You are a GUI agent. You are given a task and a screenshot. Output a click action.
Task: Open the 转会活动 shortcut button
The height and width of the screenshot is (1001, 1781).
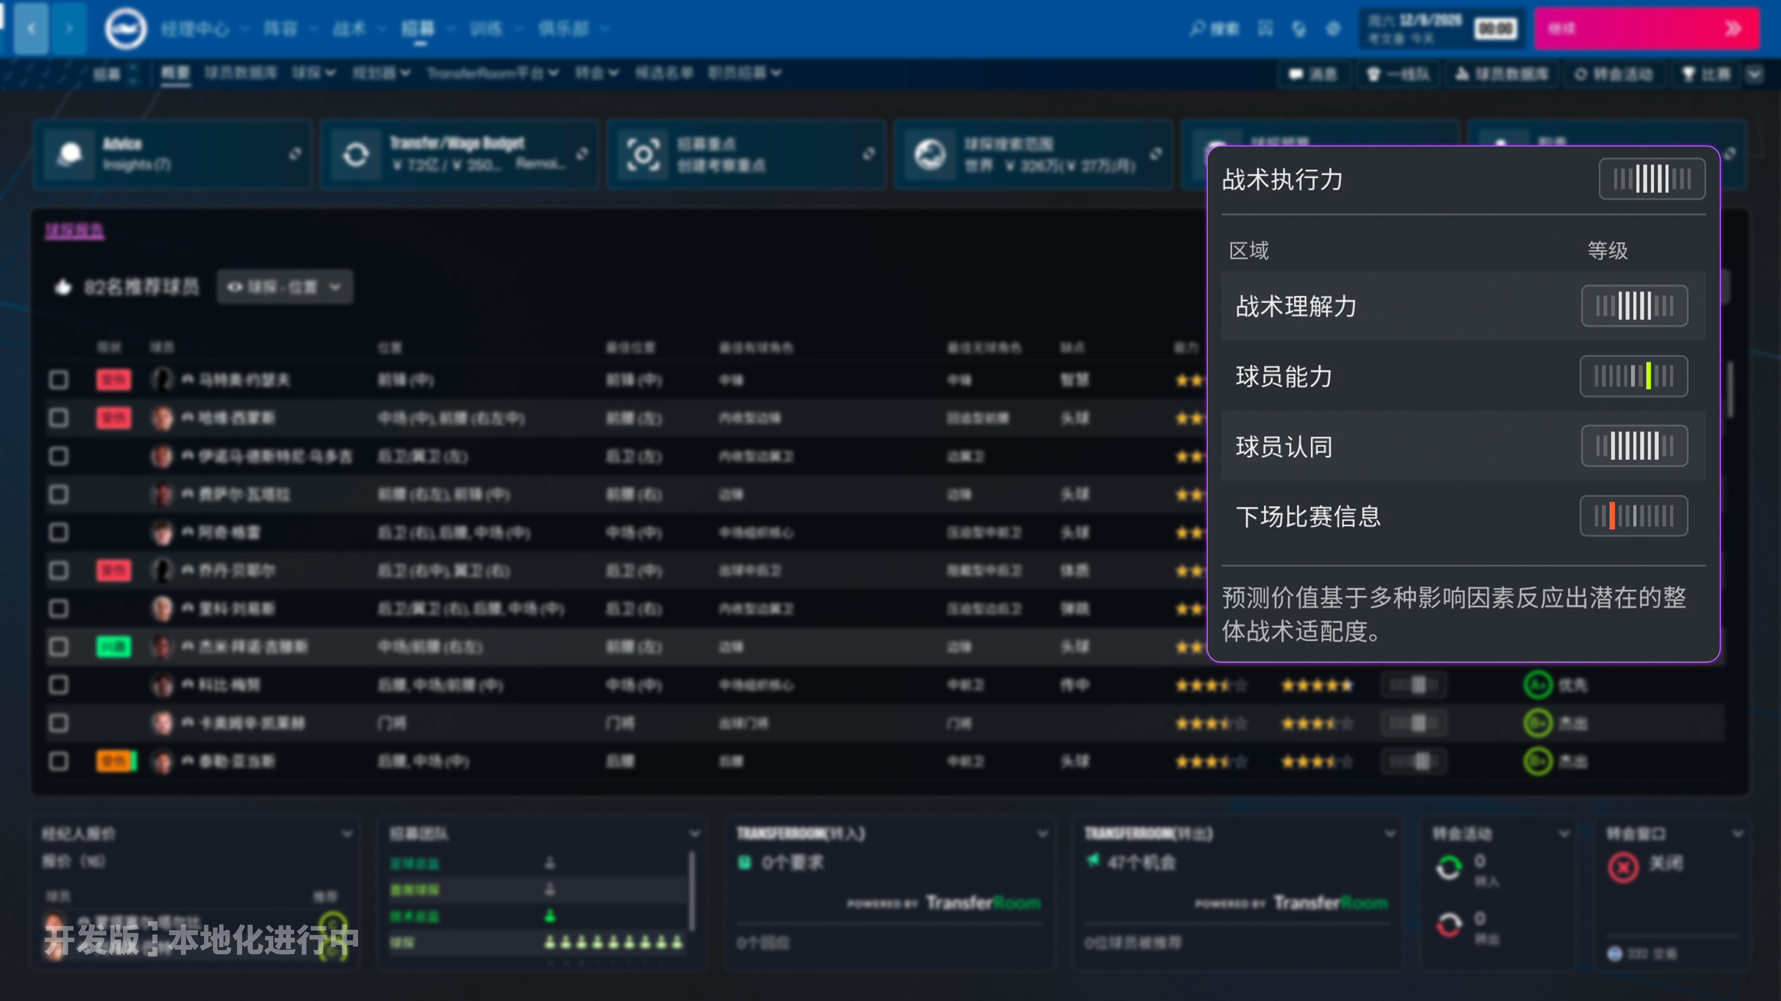1615,74
